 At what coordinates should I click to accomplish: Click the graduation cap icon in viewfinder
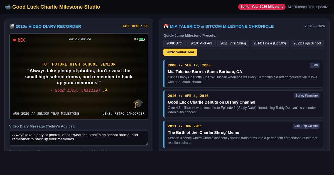click(x=138, y=103)
